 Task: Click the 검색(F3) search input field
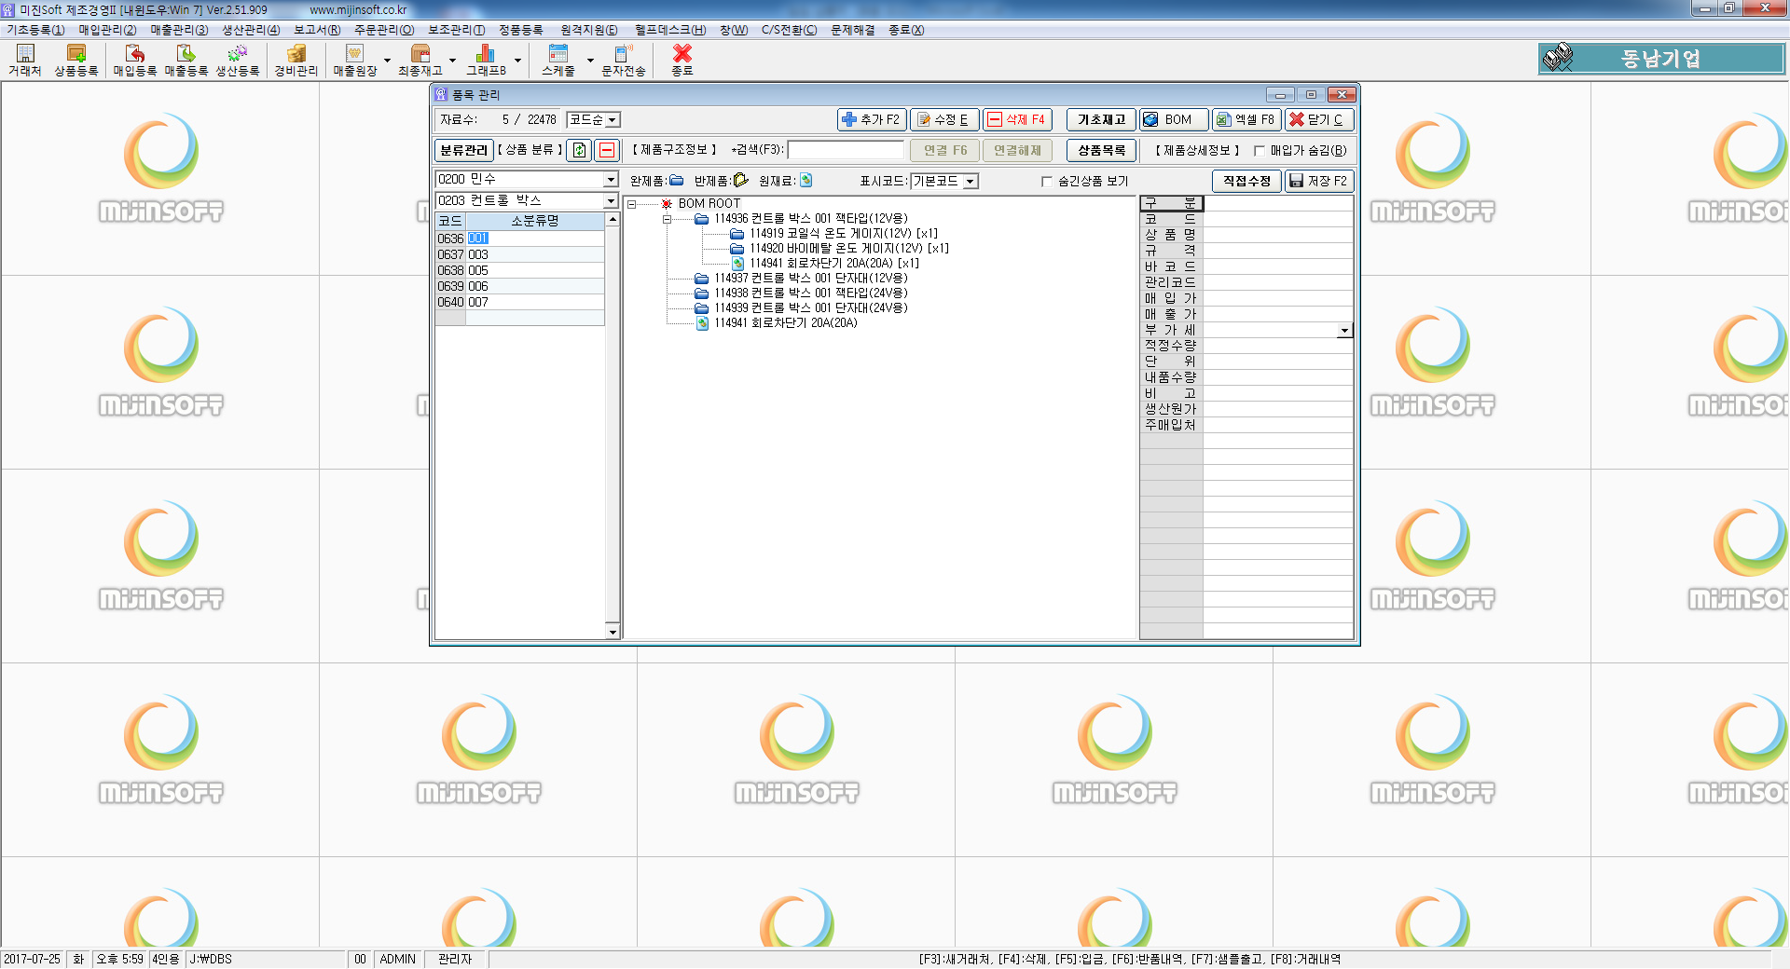(846, 150)
